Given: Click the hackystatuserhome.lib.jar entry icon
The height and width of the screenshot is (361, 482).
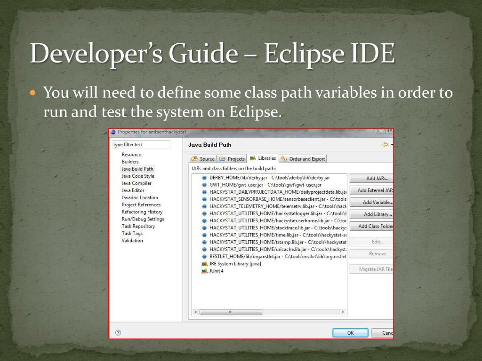Looking at the screenshot, I should (x=204, y=221).
